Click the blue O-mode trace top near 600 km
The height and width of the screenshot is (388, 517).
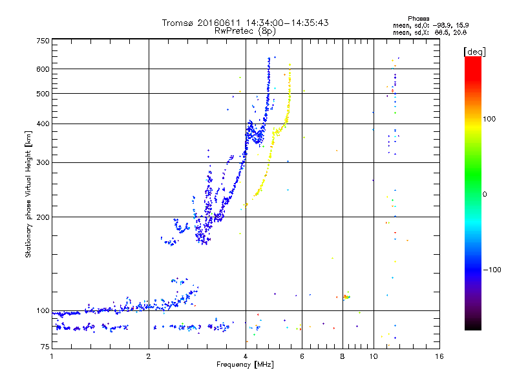269,68
